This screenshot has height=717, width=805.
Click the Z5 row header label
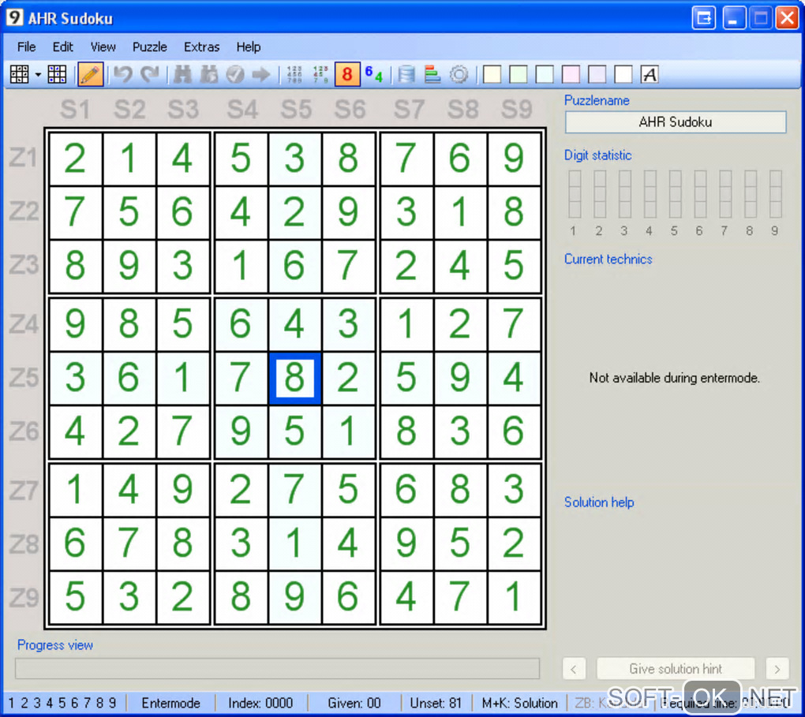(24, 378)
